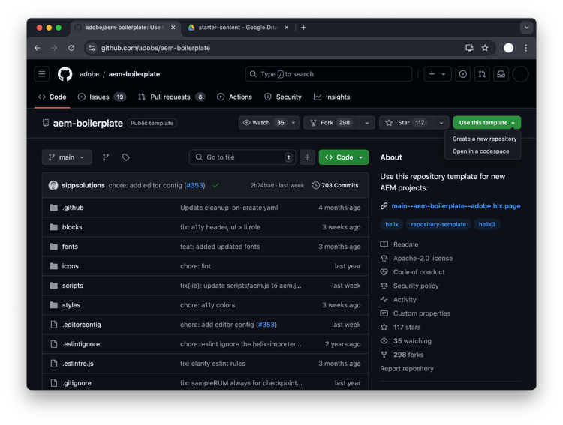Image resolution: width=563 pixels, height=425 pixels.
Task: Select Open in a codespace
Action: click(480, 151)
